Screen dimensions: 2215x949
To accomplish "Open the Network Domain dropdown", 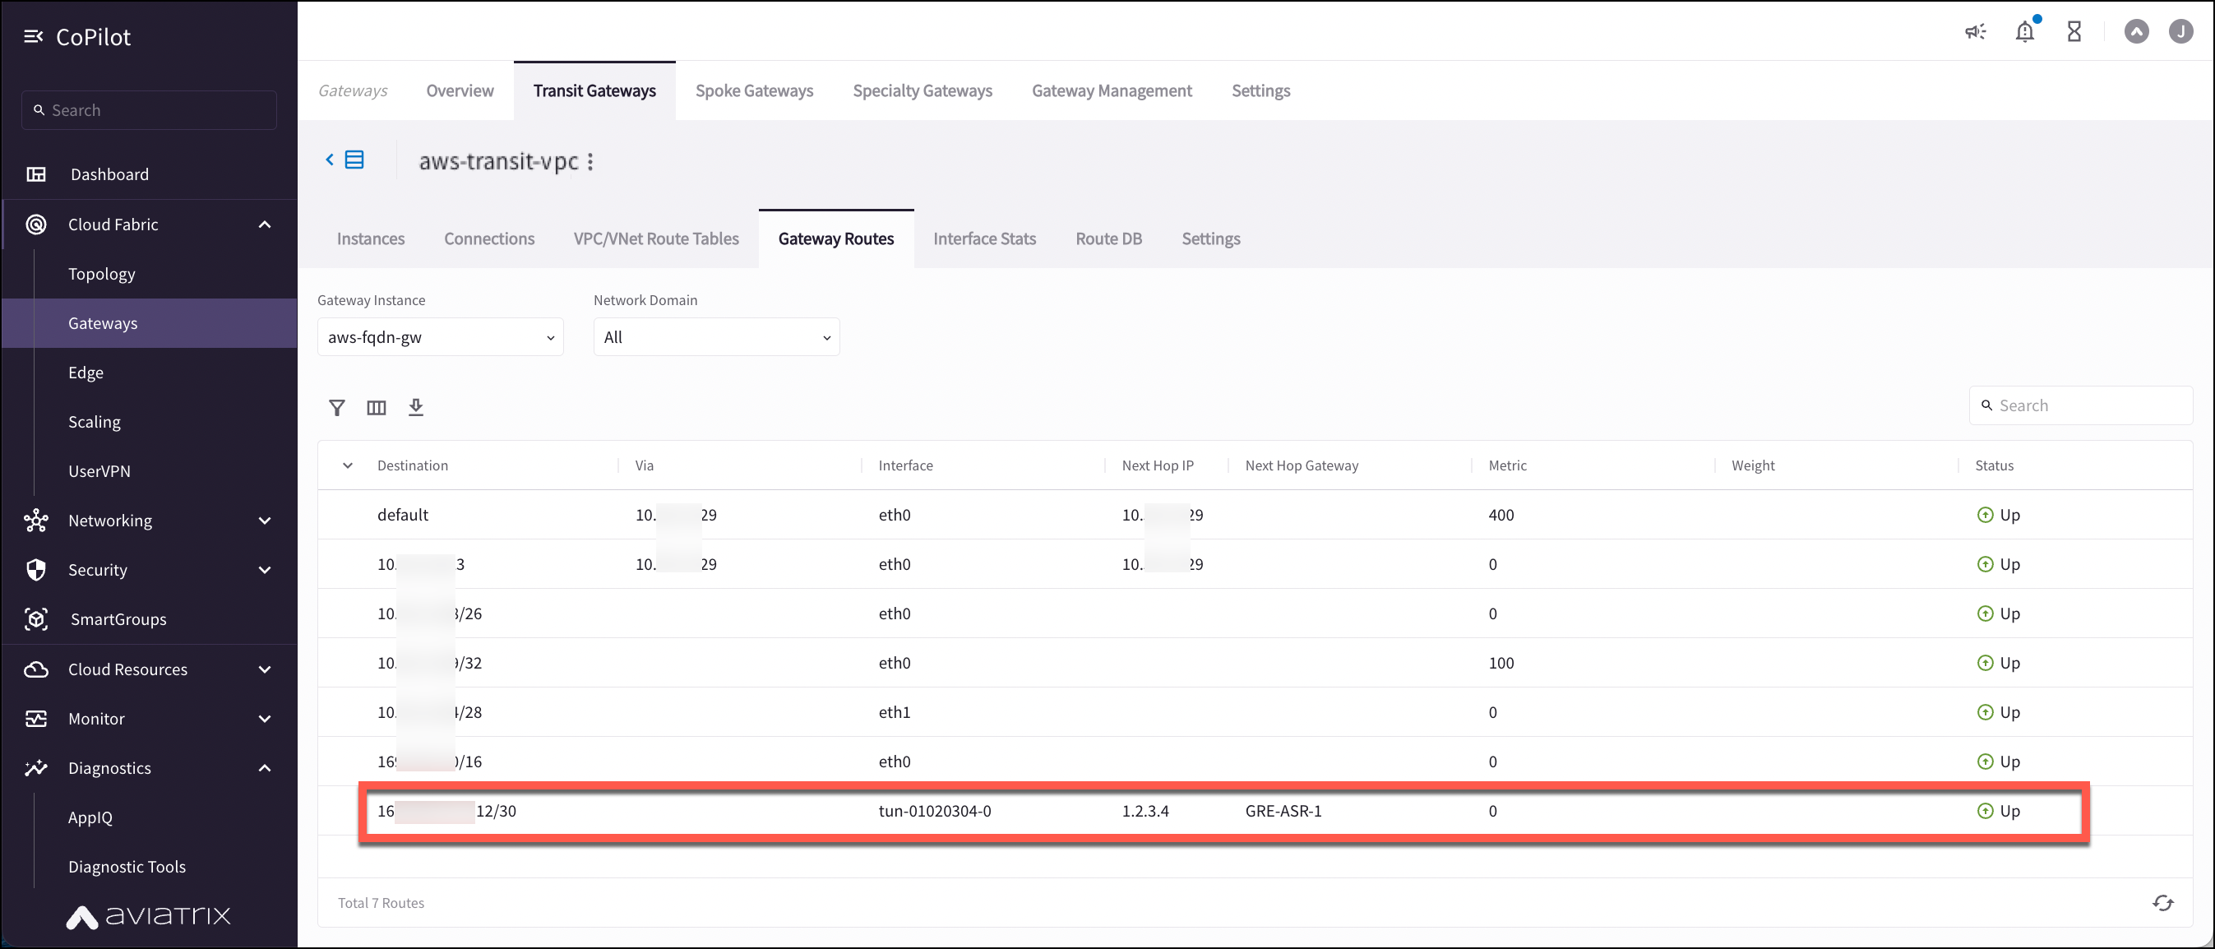I will tap(716, 337).
